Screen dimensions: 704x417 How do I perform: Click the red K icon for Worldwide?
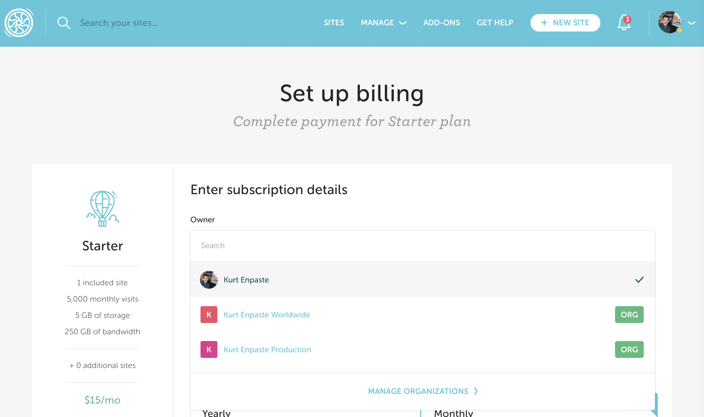click(x=209, y=315)
